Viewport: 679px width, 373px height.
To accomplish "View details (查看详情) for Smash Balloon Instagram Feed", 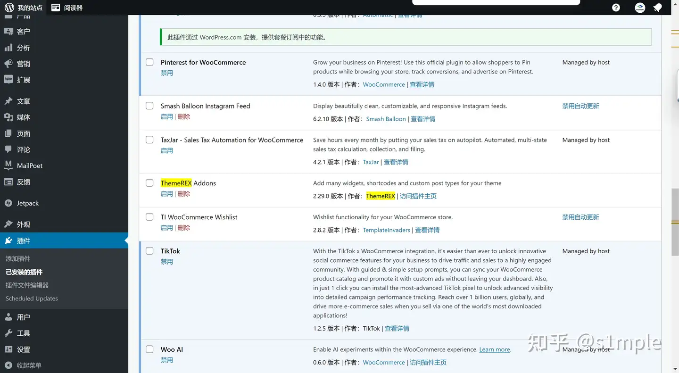I will click(x=423, y=119).
